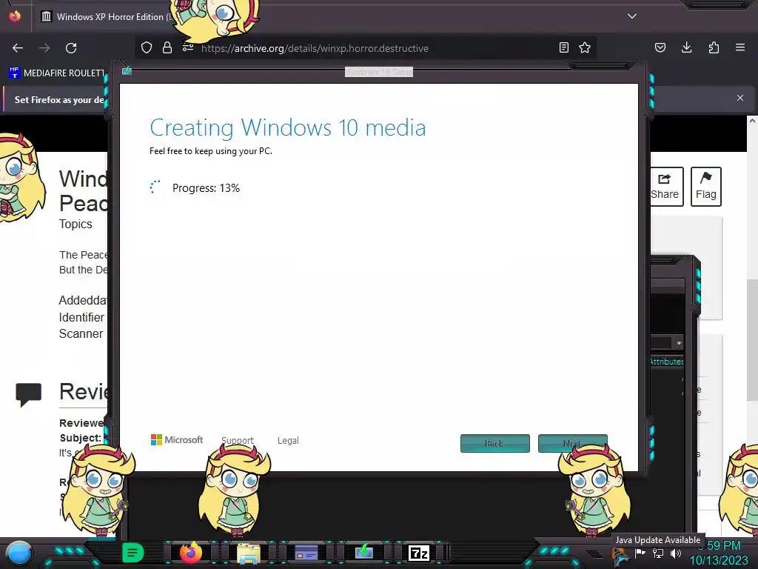Expand the list all tabs chevron

click(632, 16)
